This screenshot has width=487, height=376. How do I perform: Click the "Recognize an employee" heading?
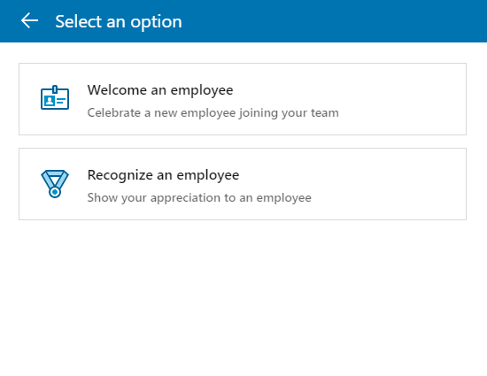[164, 175]
